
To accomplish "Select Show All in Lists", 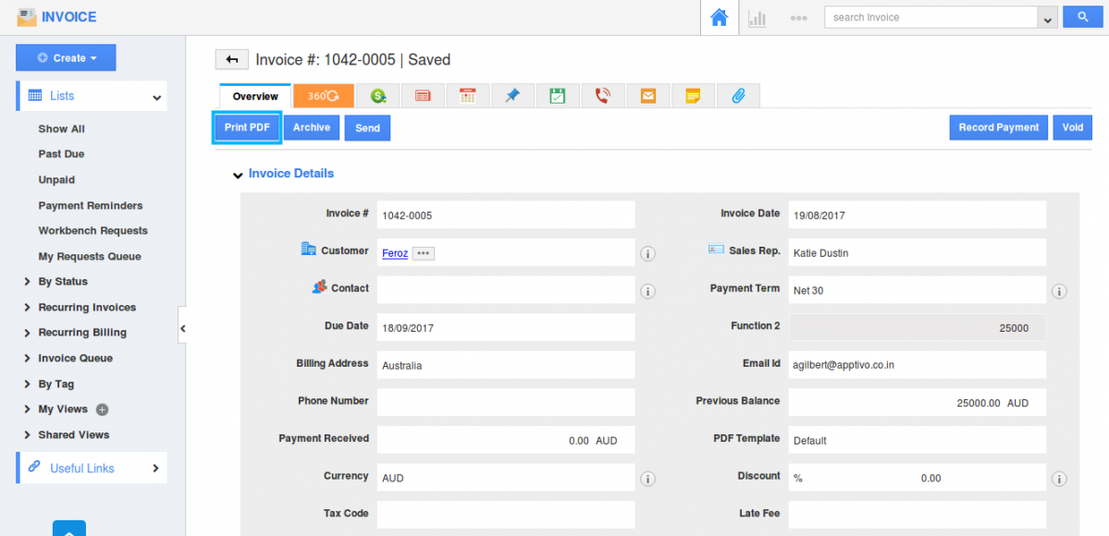I will 62,128.
